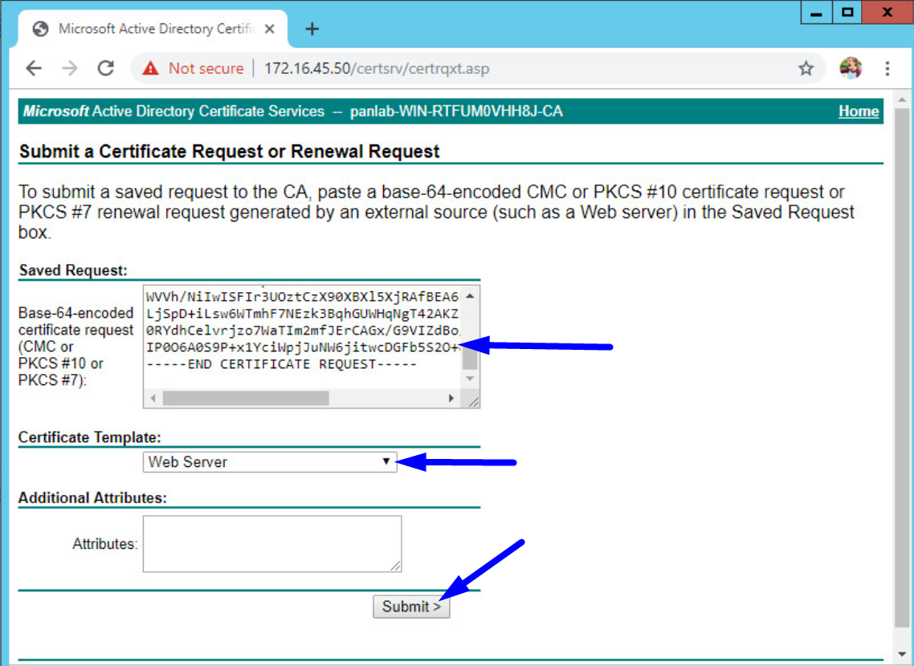Click the Not secure warning icon
The height and width of the screenshot is (666, 914).
click(x=149, y=68)
